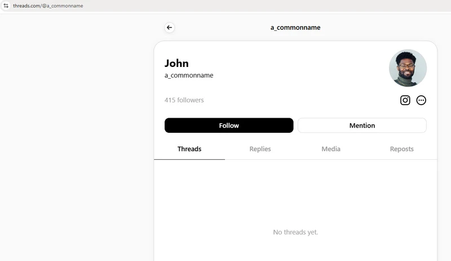Click the John display name heading

click(176, 63)
